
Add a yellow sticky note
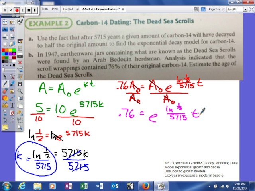click(x=5, y=127)
